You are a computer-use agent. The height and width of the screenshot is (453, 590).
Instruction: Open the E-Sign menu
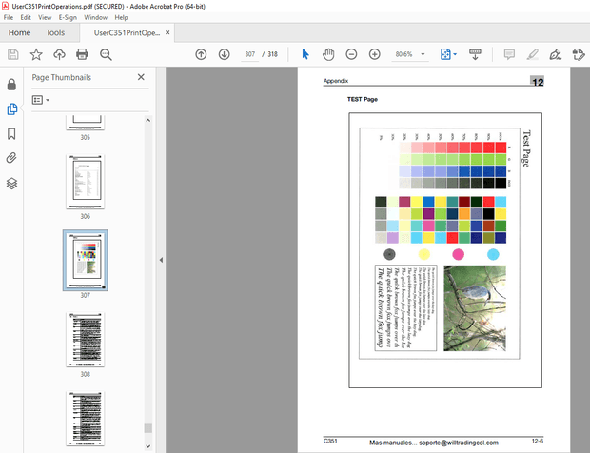(68, 17)
